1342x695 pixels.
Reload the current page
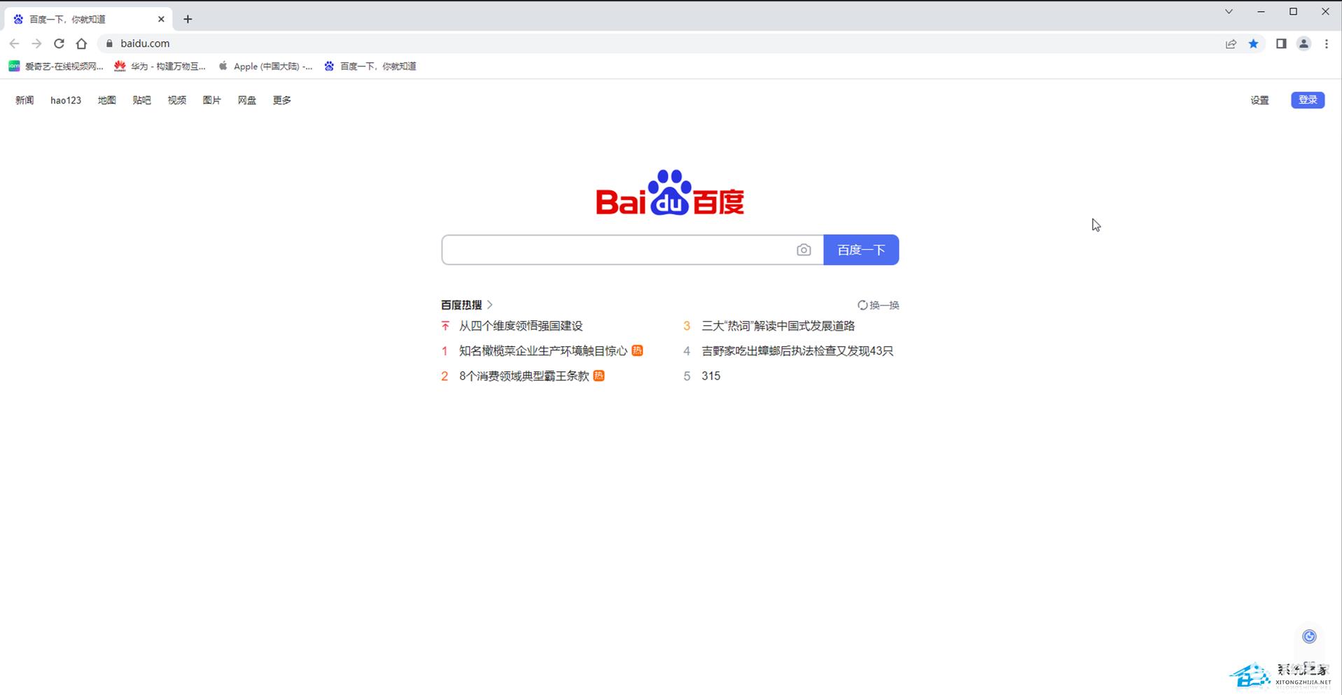[x=59, y=43]
